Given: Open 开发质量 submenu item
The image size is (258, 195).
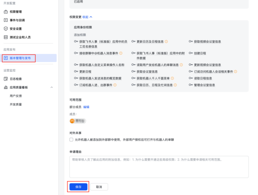Looking at the screenshot, I should coord(16,104).
